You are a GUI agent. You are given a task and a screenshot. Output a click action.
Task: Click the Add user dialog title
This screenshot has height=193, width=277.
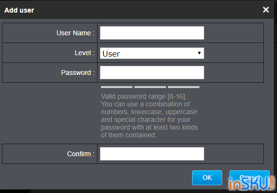coord(19,10)
